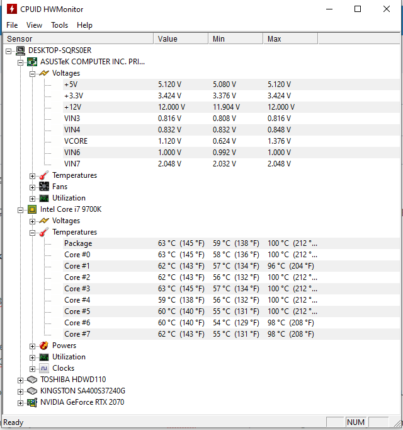This screenshot has height=430, width=403.
Task: Click the Sensor column header
Action: (78, 38)
